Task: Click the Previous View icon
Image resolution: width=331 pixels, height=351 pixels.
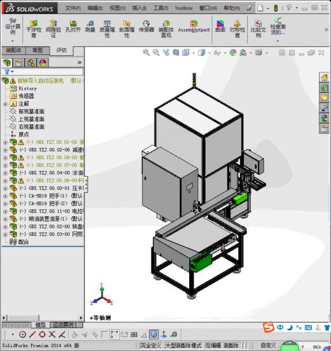Action: click(166, 53)
